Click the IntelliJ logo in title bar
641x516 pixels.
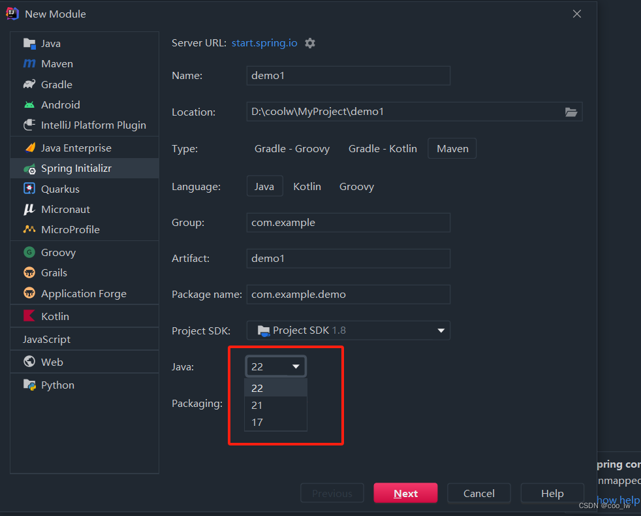tap(12, 14)
